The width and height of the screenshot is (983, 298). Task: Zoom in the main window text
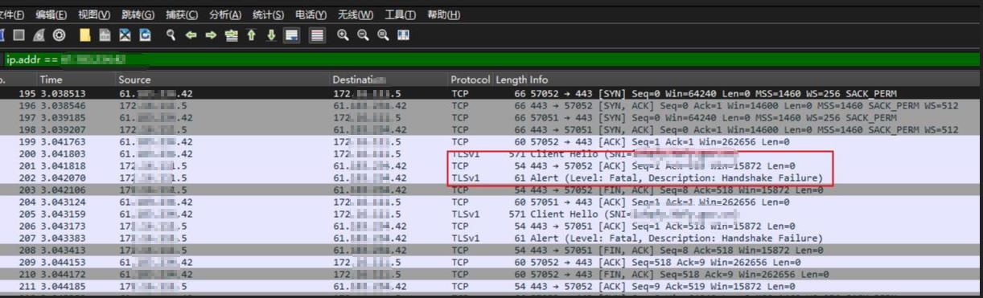coord(343,35)
